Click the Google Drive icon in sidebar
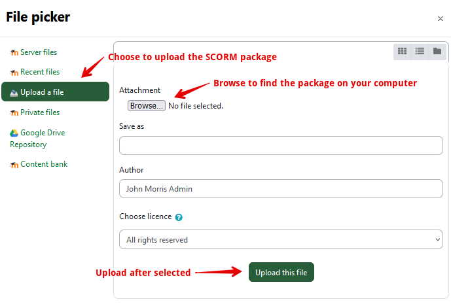This screenshot has height=308, width=451. tap(14, 133)
